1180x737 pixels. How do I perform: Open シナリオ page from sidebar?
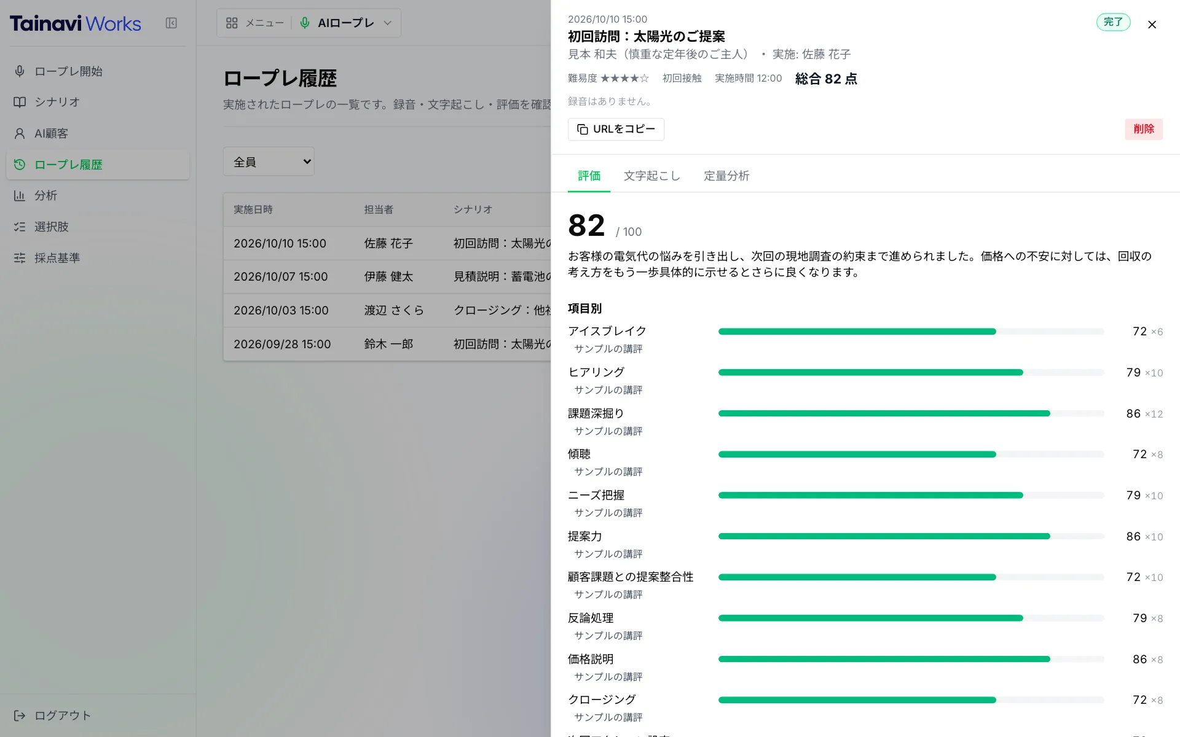tap(98, 102)
